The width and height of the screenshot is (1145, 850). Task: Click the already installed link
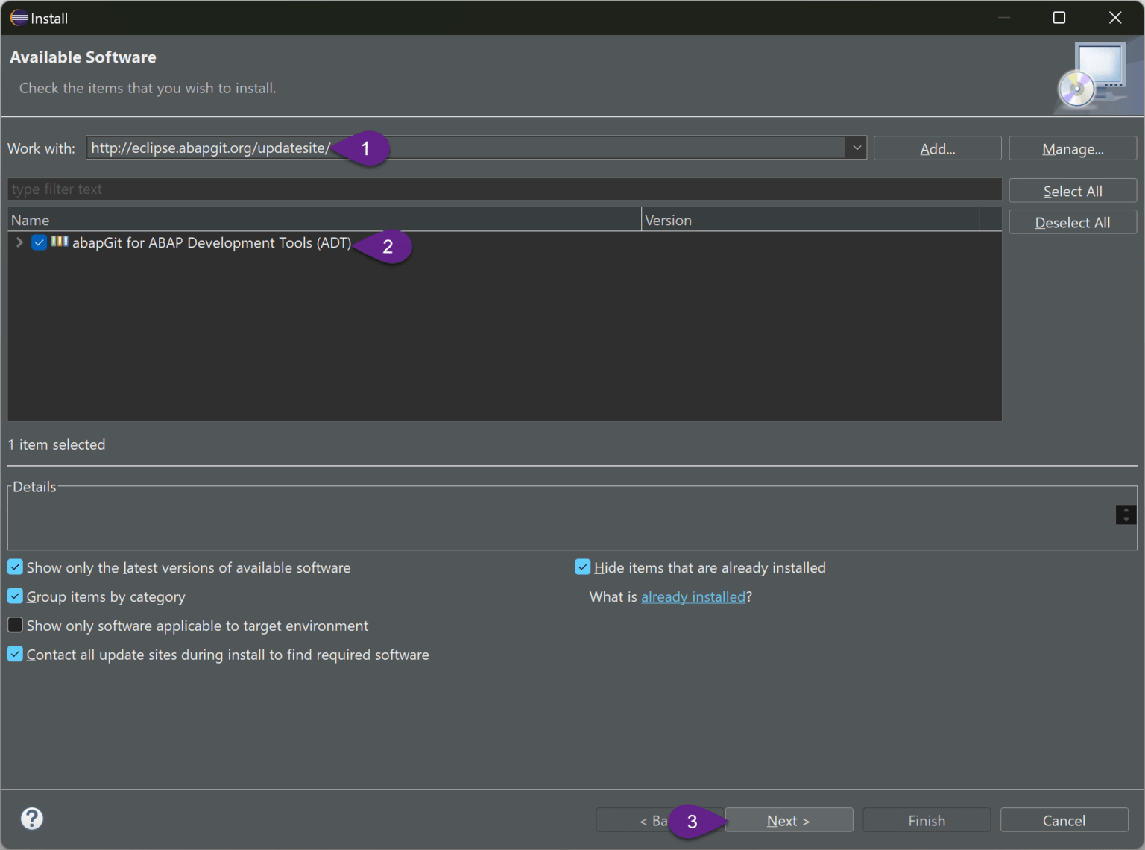pos(693,596)
